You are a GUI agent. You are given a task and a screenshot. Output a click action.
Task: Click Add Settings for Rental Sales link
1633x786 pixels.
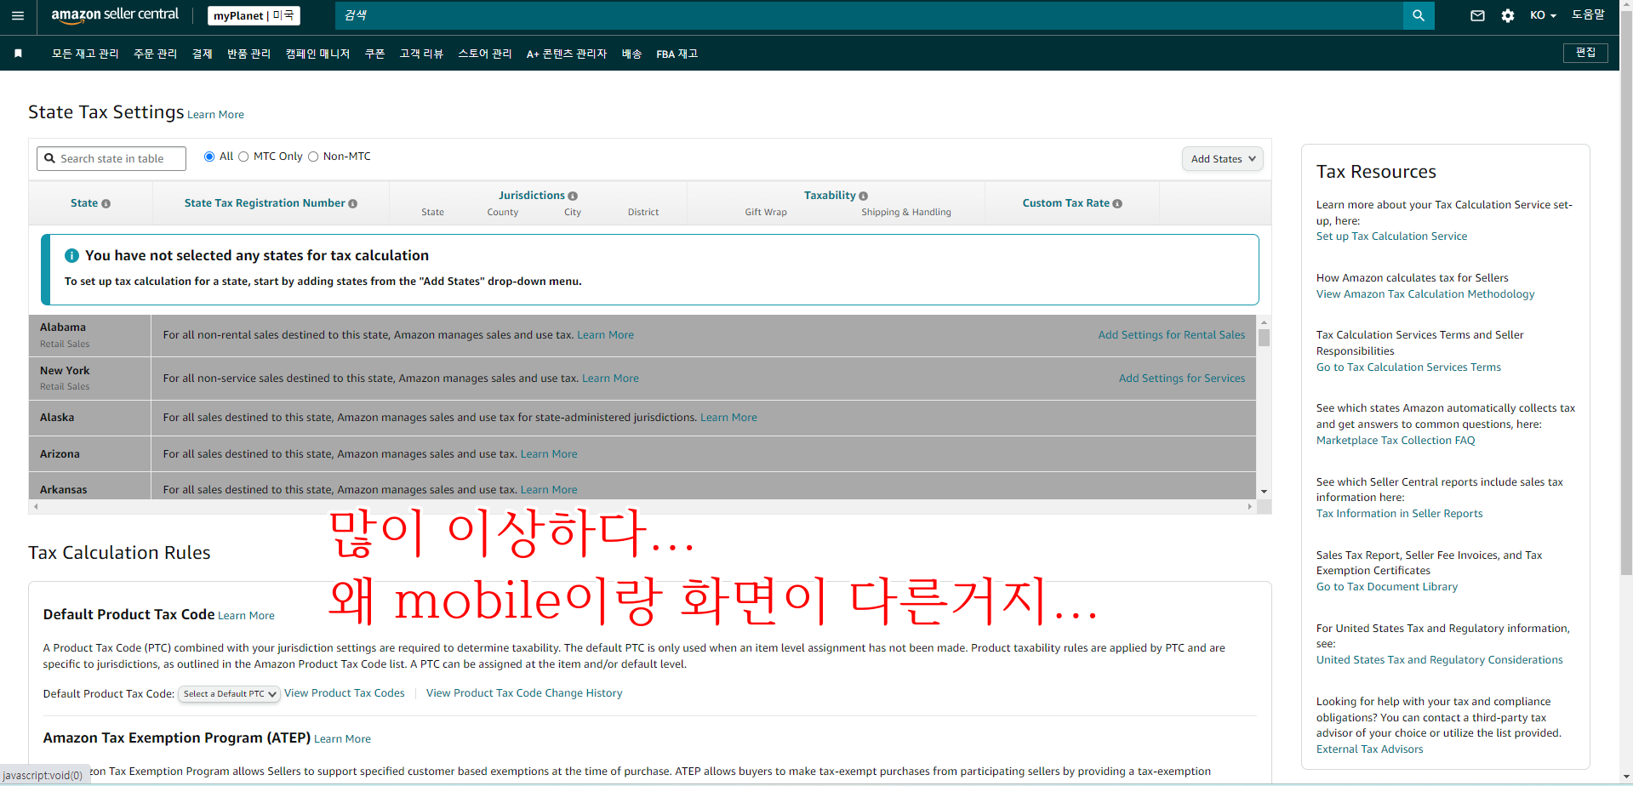click(1171, 335)
